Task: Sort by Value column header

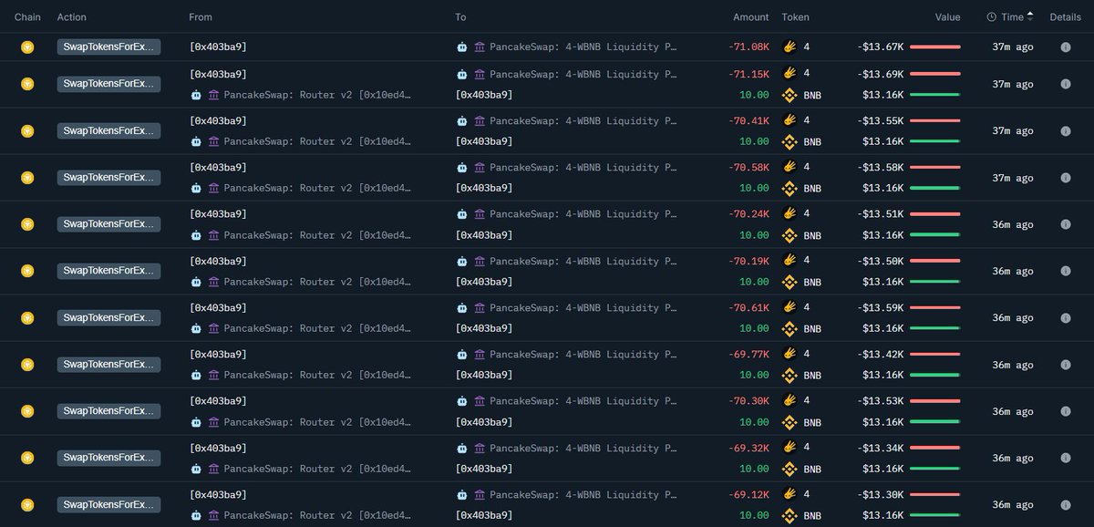Action: (947, 17)
